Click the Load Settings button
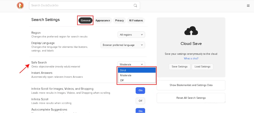 click(x=202, y=67)
